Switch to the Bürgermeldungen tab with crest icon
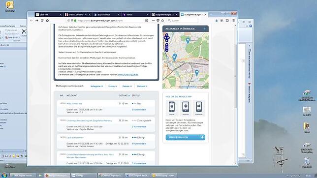 (165, 15)
